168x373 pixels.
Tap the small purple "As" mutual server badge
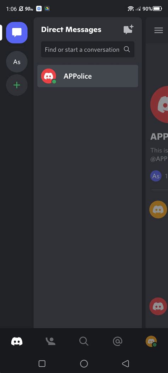click(156, 176)
